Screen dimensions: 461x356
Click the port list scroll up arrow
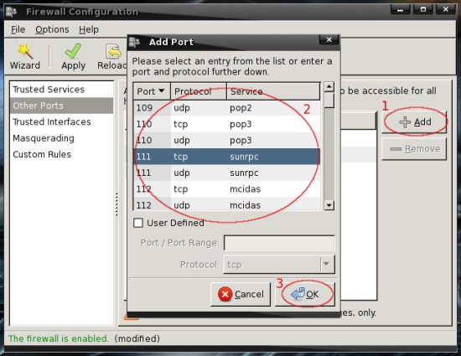329,86
